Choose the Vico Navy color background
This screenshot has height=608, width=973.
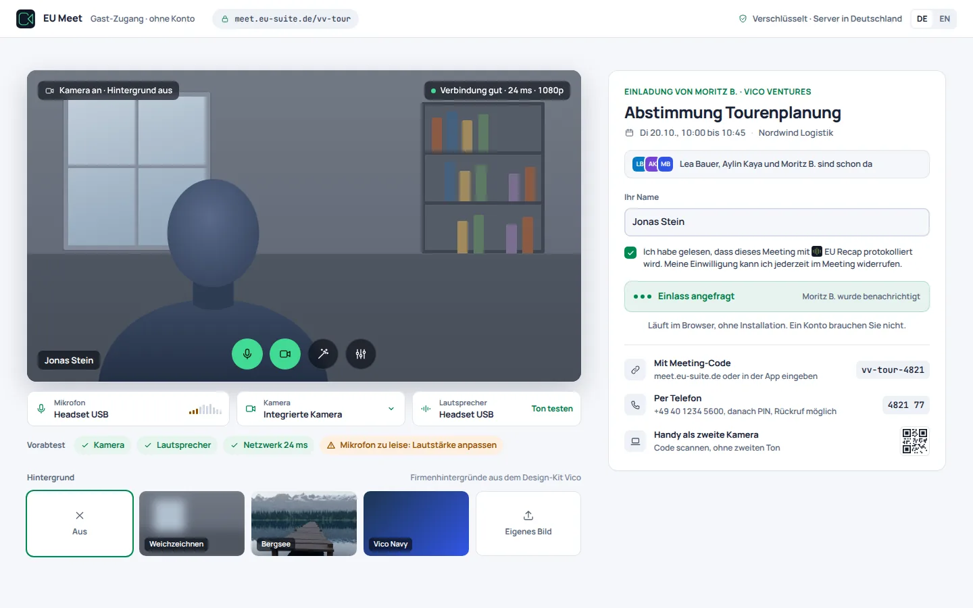tap(416, 524)
